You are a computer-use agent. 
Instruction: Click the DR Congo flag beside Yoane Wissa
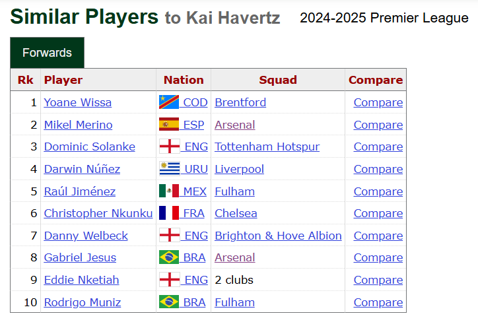pyautogui.click(x=169, y=102)
